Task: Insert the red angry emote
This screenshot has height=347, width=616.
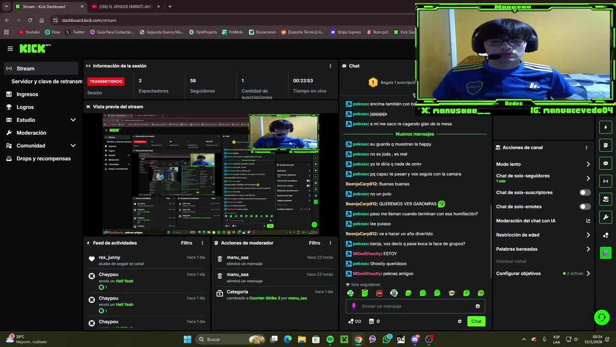Action: 379,293
